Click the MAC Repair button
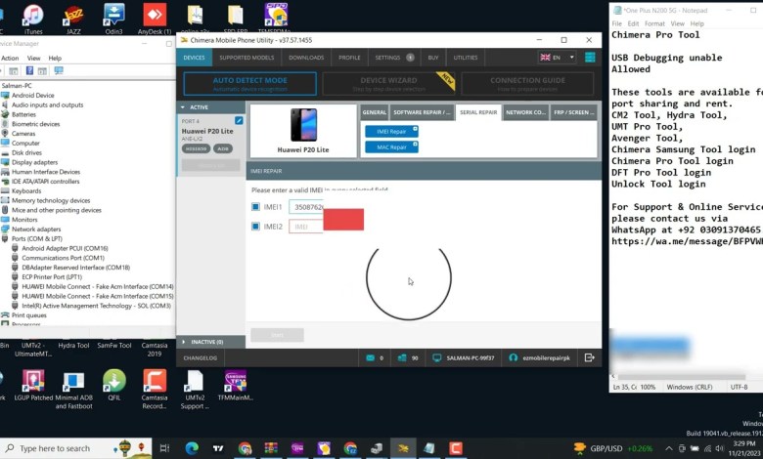Image resolution: width=763 pixels, height=459 pixels. [x=391, y=146]
